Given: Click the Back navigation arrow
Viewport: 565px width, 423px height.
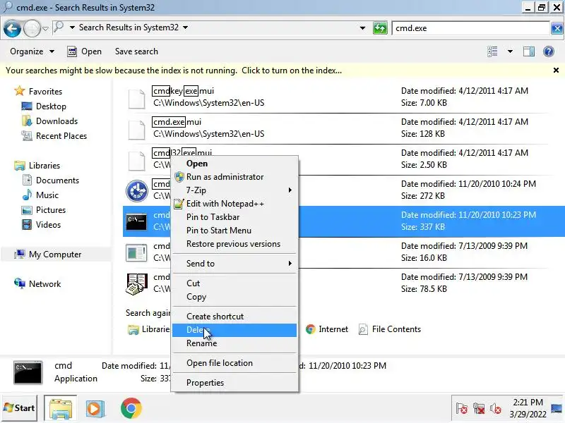Looking at the screenshot, I should [12, 28].
